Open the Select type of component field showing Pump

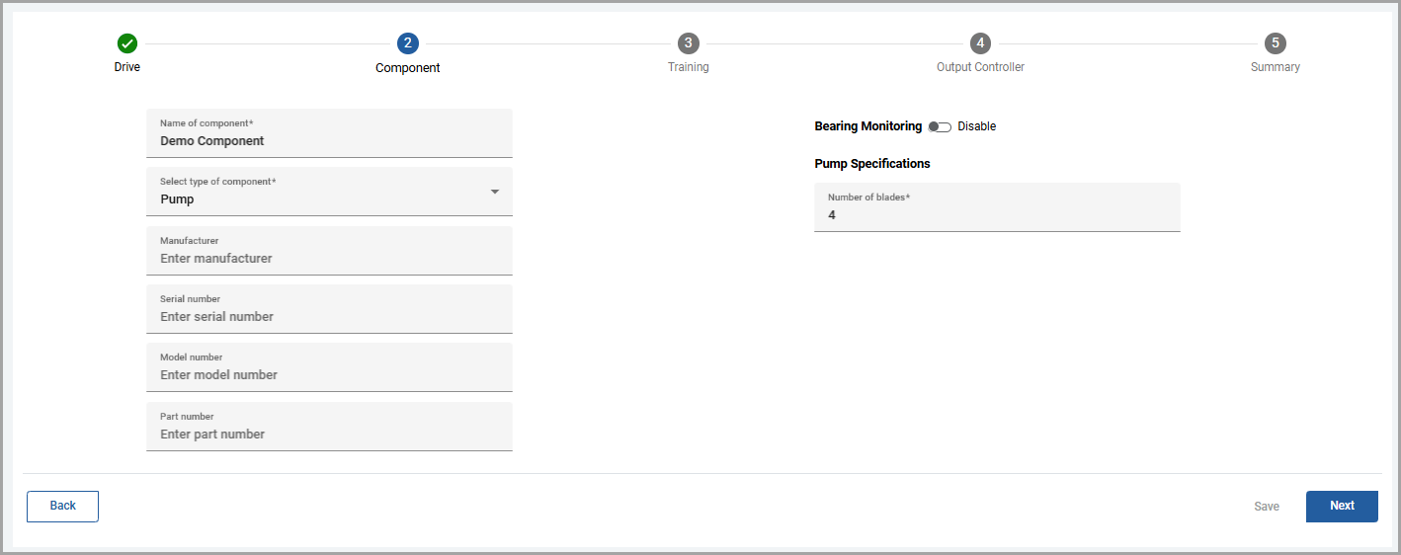click(316, 192)
